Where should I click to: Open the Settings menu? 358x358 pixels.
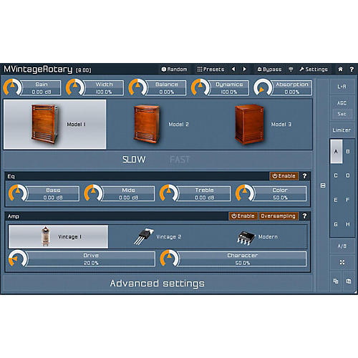(x=314, y=69)
